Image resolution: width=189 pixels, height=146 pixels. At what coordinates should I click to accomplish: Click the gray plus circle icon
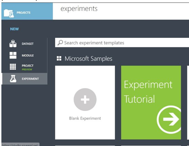85,100
